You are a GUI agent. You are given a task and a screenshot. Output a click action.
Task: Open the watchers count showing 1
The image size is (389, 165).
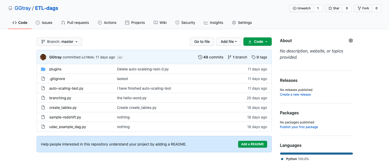point(318,8)
